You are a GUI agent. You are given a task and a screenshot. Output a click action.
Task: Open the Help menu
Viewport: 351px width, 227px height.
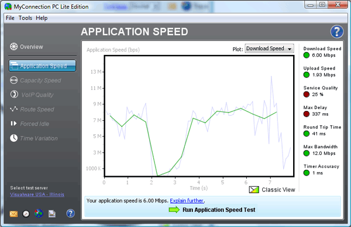tap(42, 18)
